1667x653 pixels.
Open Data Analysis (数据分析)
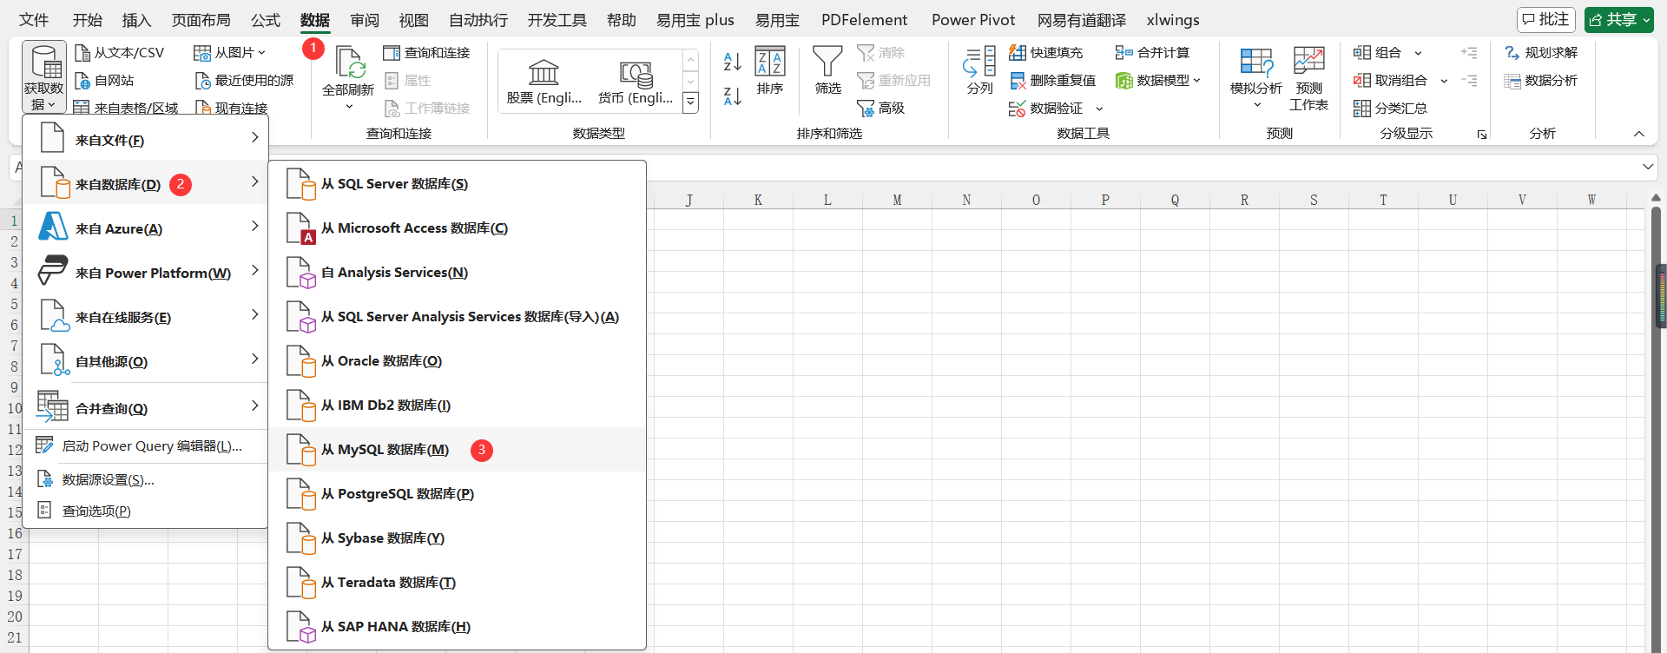(x=1540, y=81)
